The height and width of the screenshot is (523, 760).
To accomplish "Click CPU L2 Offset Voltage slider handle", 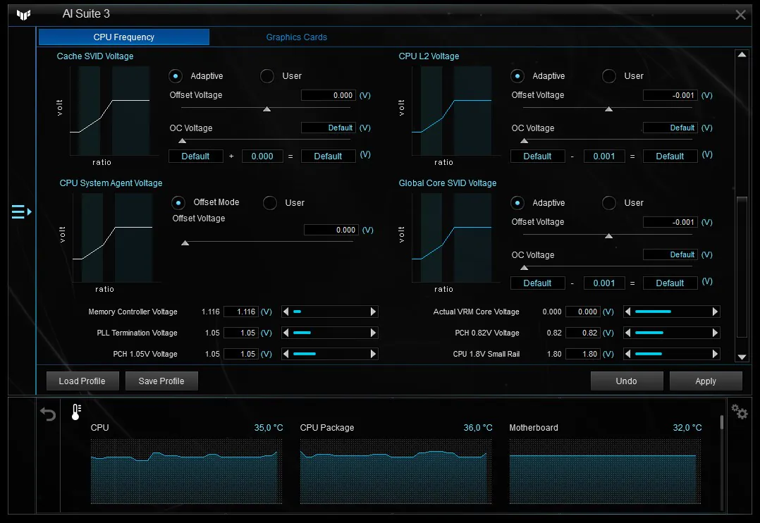I will click(x=609, y=109).
